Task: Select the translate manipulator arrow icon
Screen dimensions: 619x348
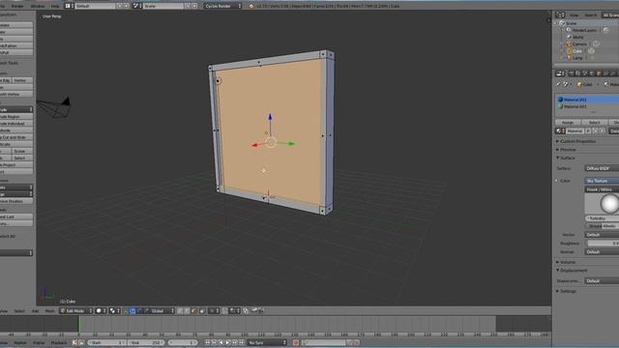Action: click(133, 311)
